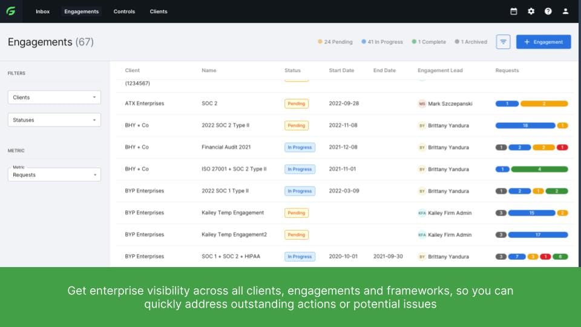The height and width of the screenshot is (327, 581).
Task: Click BHY + Co in Financial Audit 2021 row
Action: pyautogui.click(x=137, y=147)
